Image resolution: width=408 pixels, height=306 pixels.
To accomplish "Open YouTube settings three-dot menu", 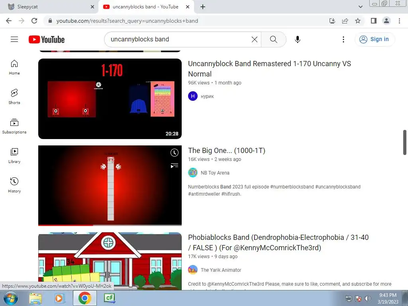I will pyautogui.click(x=343, y=39).
